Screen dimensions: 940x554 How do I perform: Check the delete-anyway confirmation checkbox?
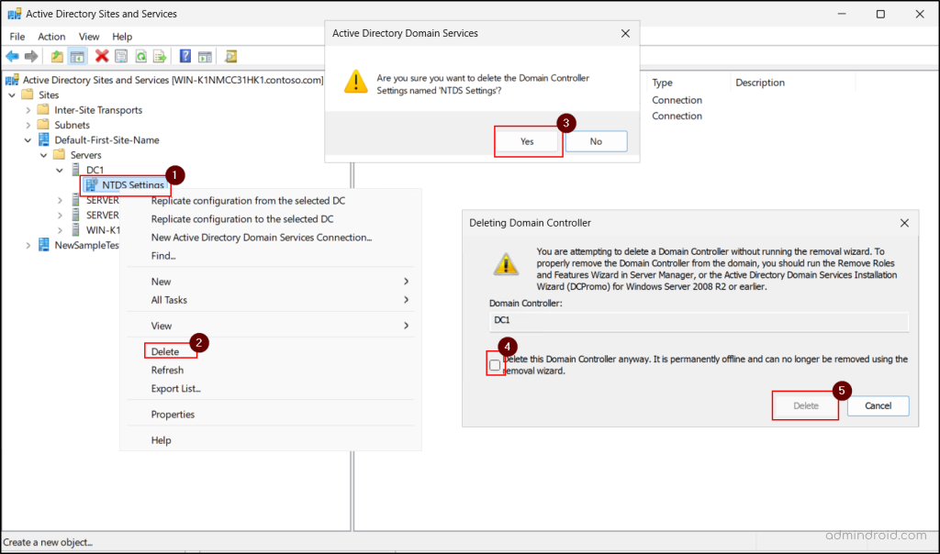point(495,363)
